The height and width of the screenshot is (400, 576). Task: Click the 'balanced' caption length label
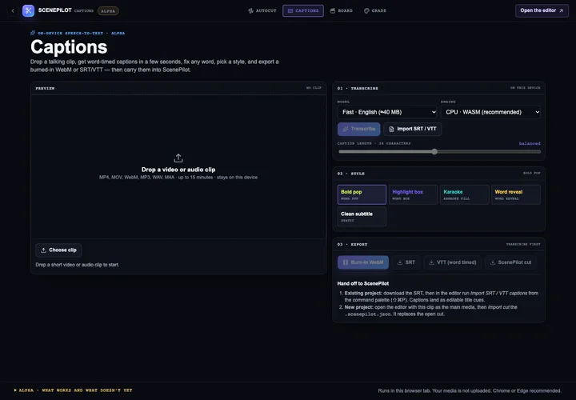coord(530,143)
